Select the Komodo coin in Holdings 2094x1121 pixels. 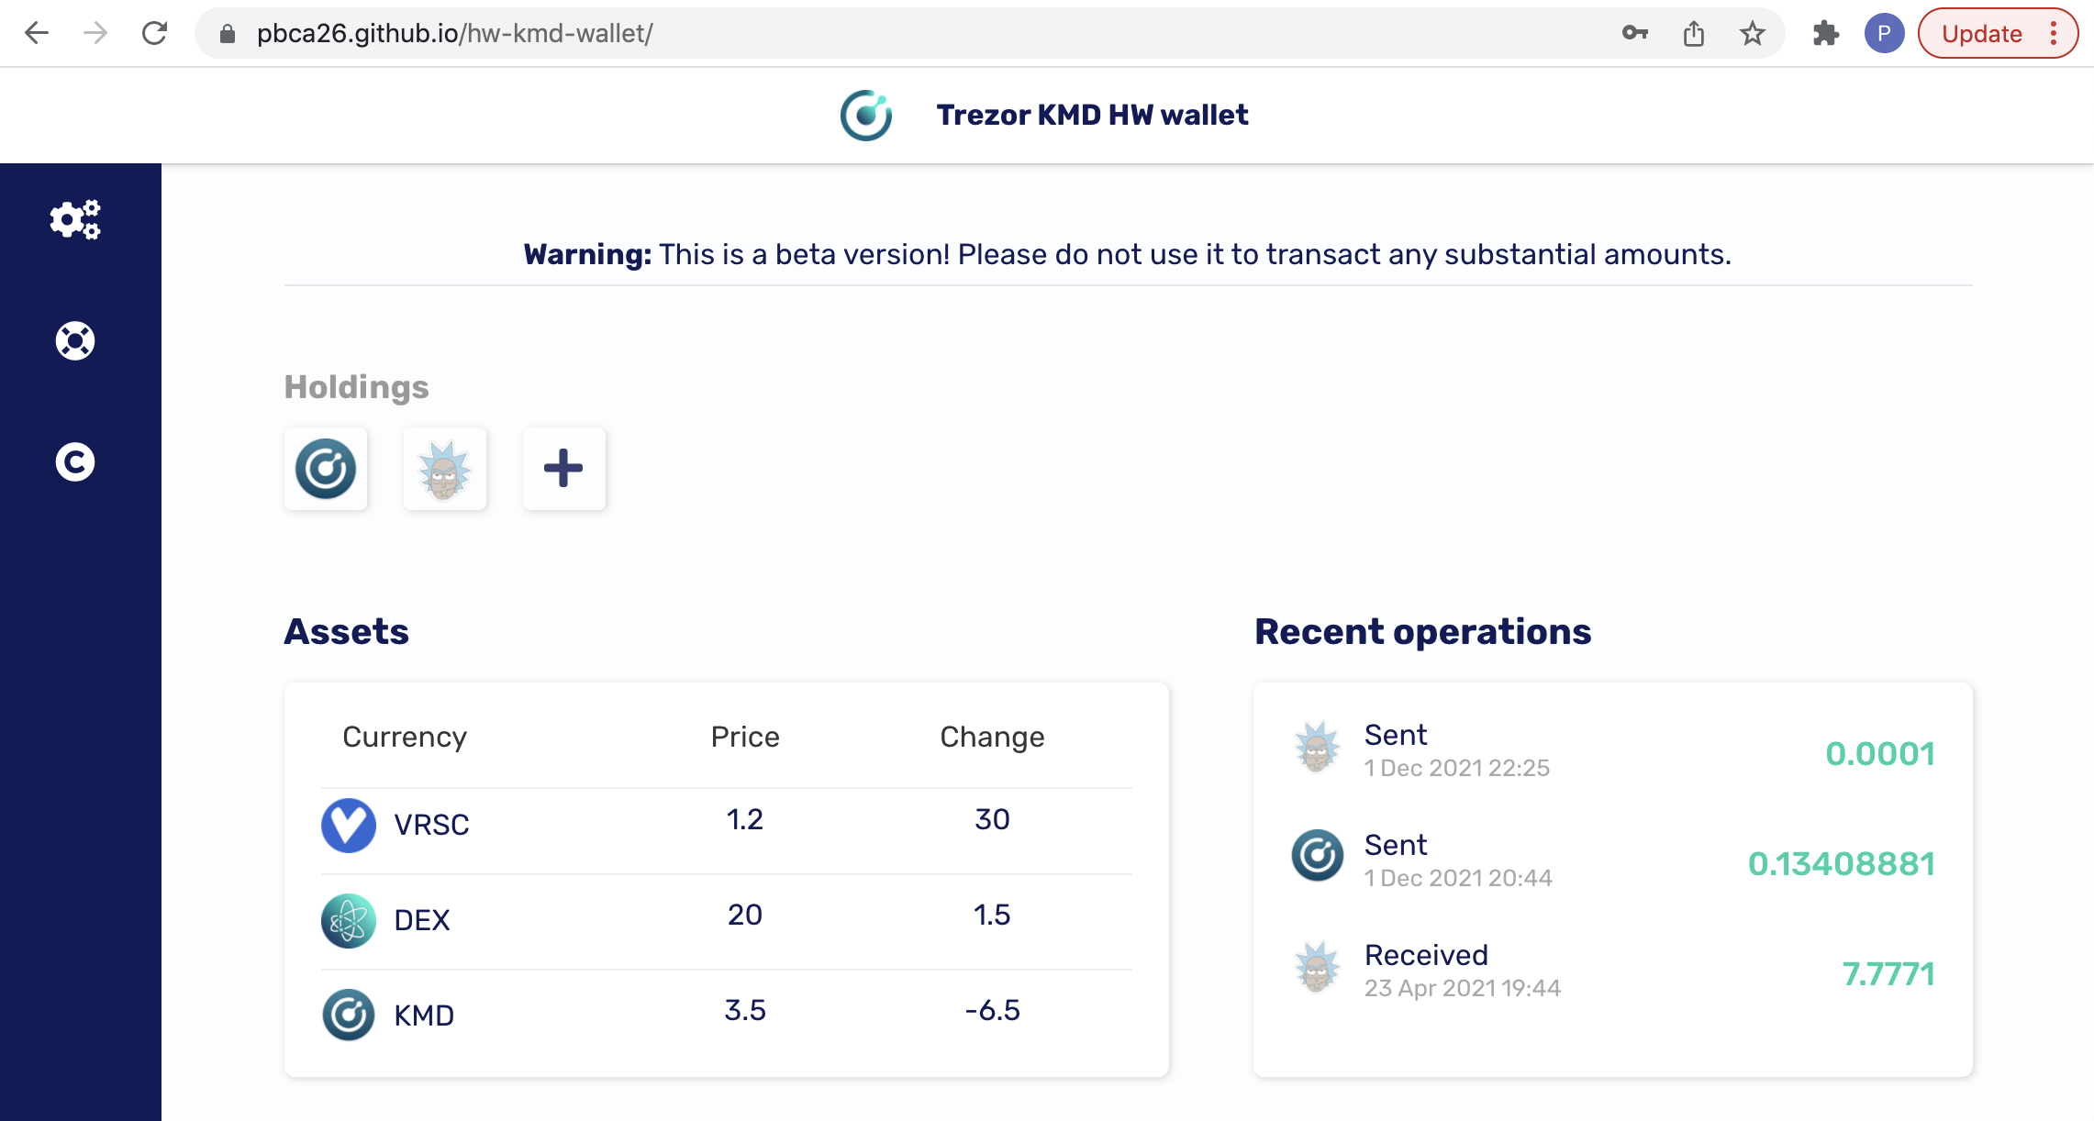326,469
